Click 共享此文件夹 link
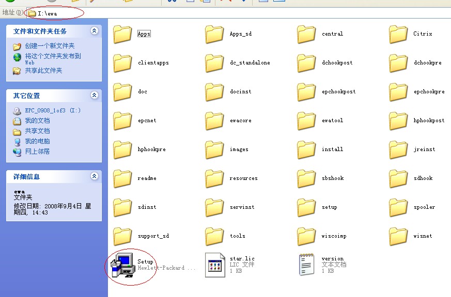Screen dimensions: 451x297 pyautogui.click(x=43, y=71)
